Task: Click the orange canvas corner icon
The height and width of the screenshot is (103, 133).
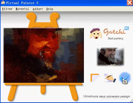Action: point(95,78)
